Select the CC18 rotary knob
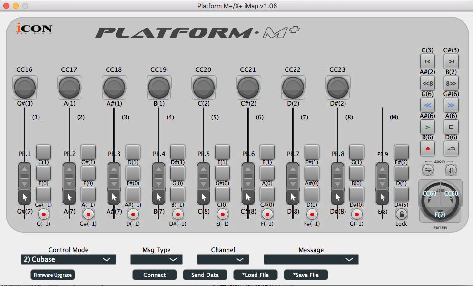This screenshot has height=286, width=473. point(114,88)
